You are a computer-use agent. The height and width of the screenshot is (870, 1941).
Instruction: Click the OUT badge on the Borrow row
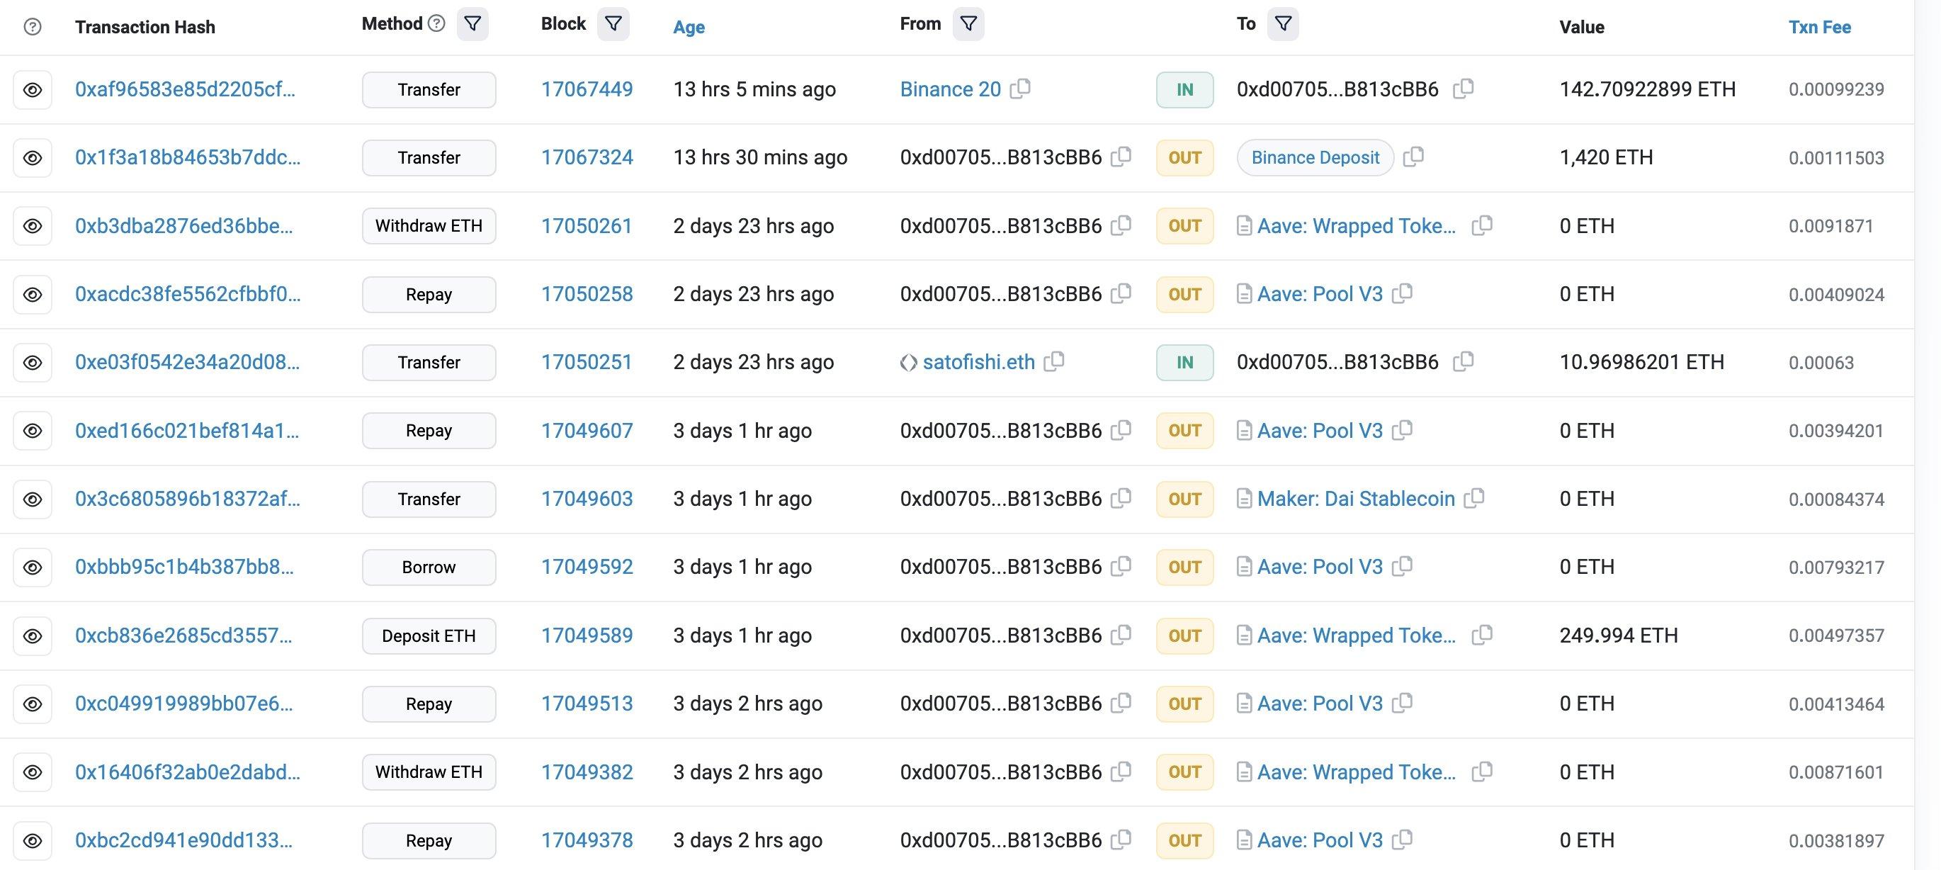coord(1184,567)
